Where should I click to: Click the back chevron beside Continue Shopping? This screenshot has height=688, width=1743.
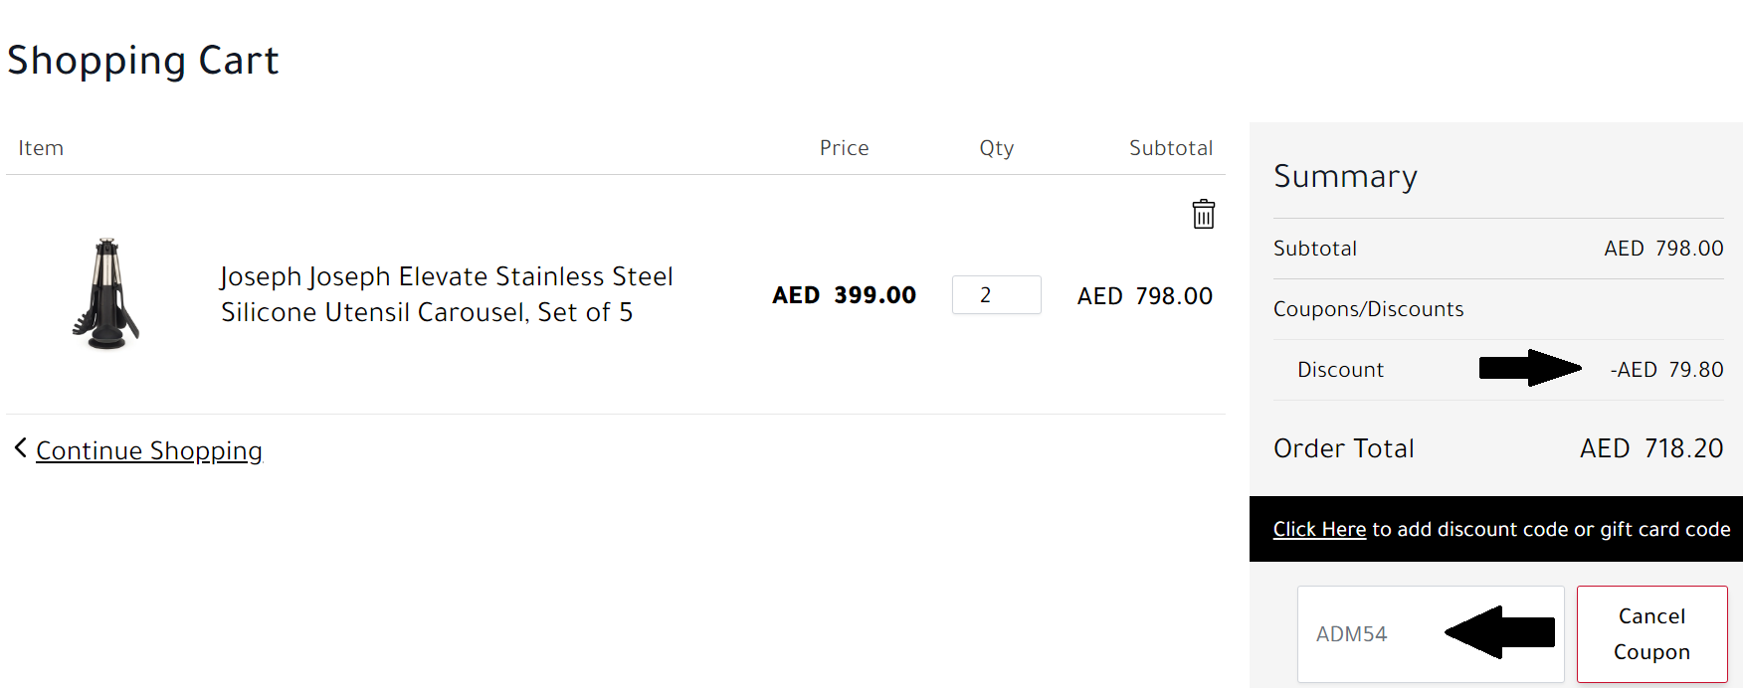[20, 448]
